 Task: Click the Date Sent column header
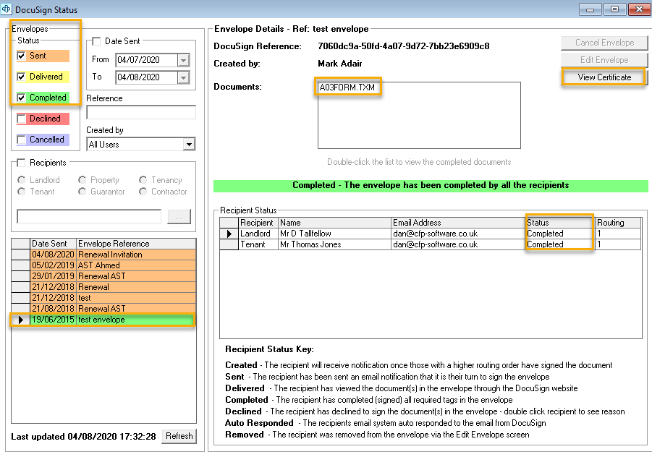pyautogui.click(x=54, y=244)
